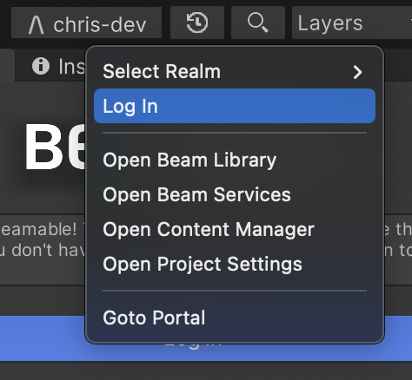Click the description text right of the menu
This screenshot has height=380, width=412.
coord(398,239)
